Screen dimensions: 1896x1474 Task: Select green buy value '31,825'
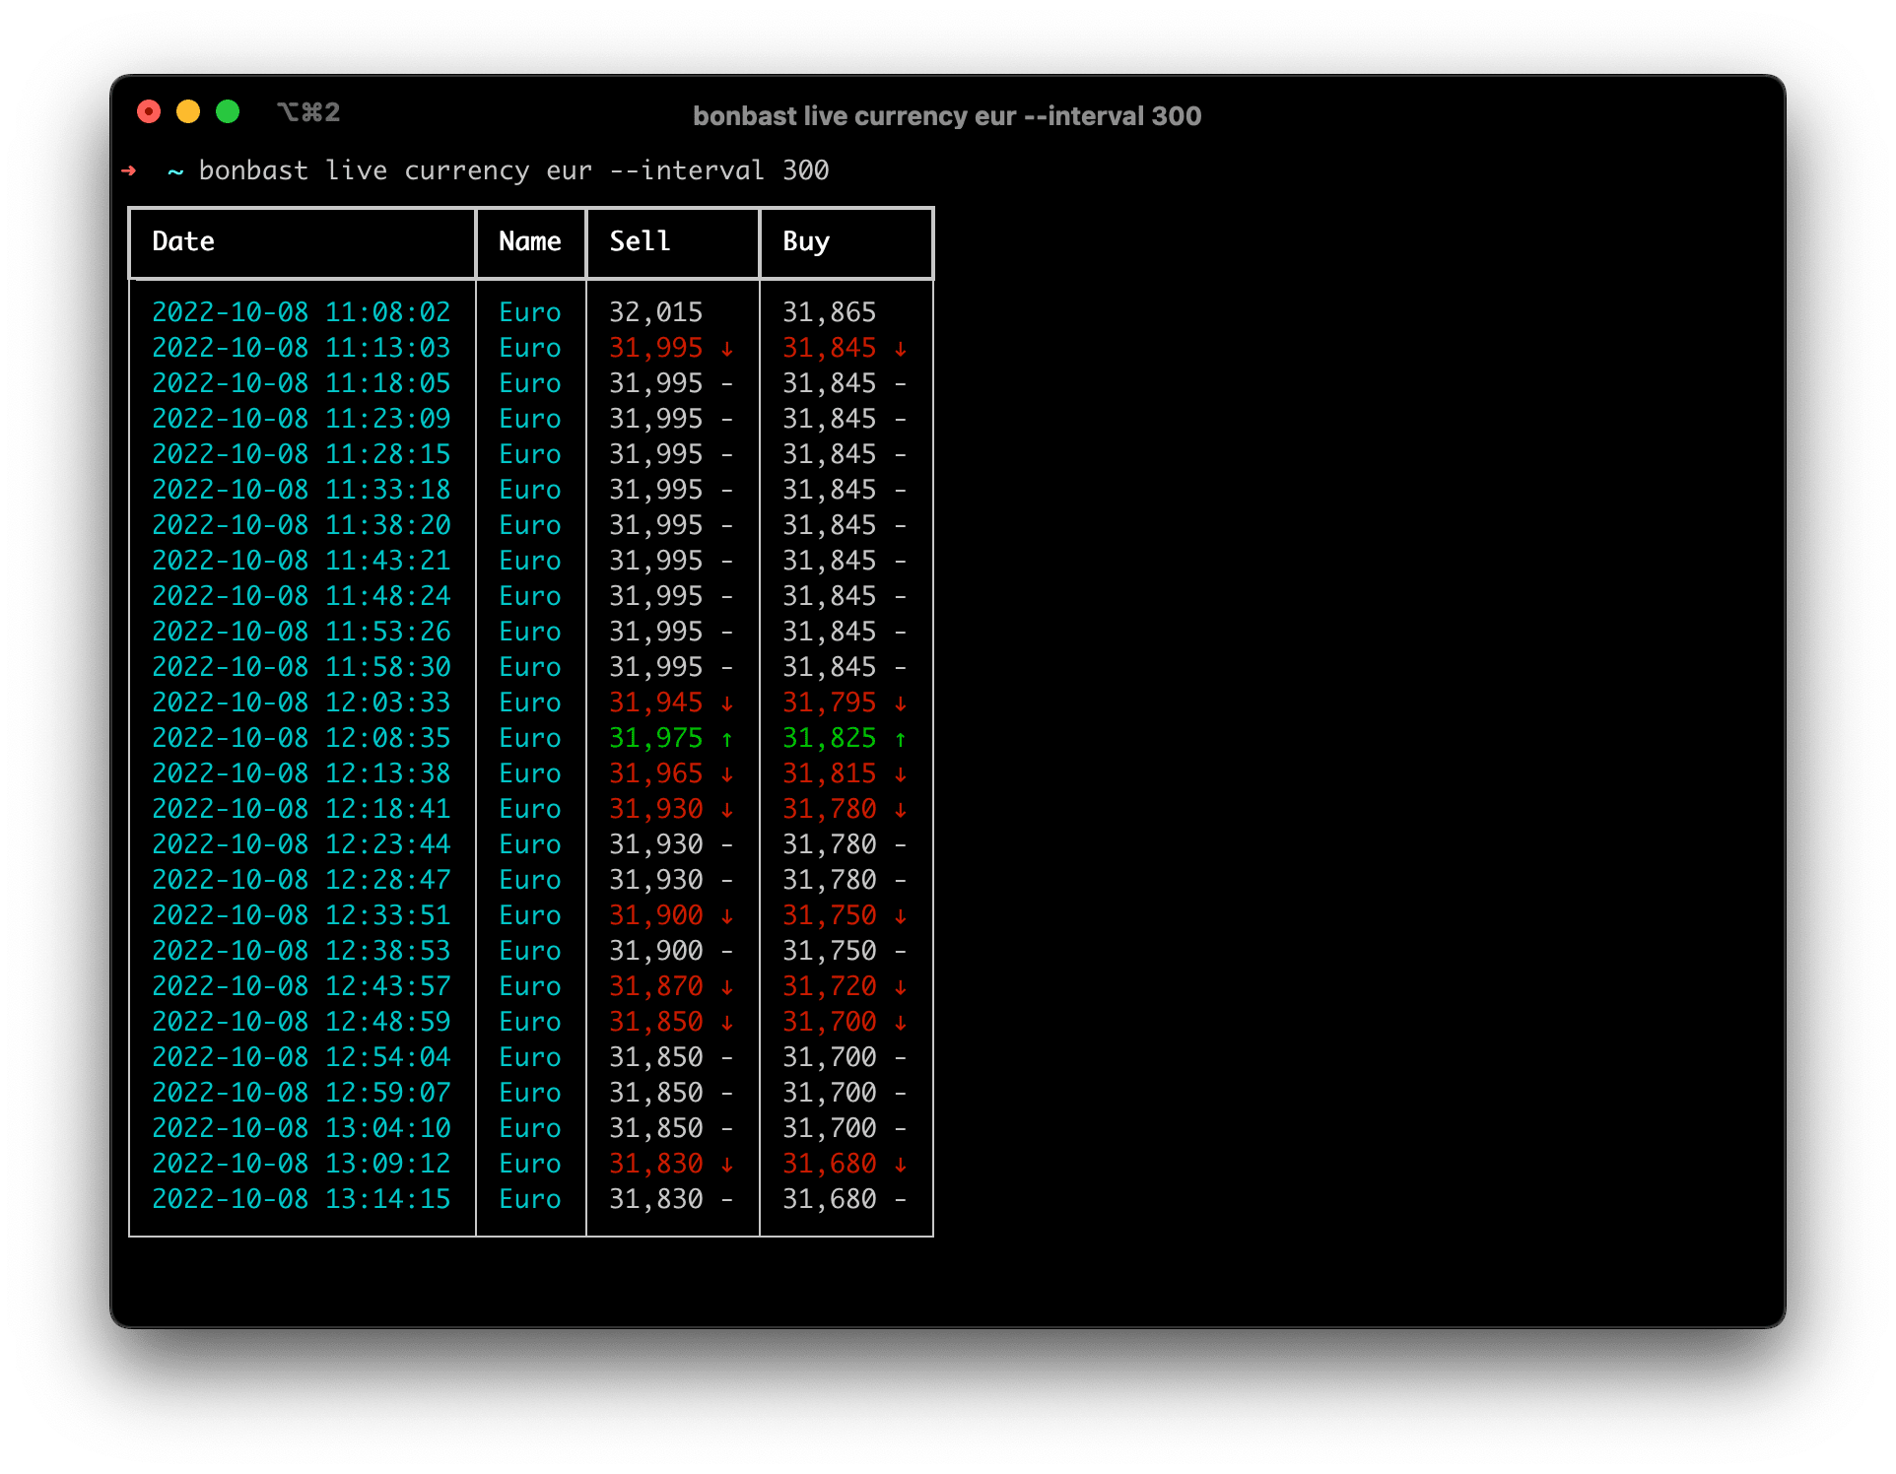pos(830,738)
